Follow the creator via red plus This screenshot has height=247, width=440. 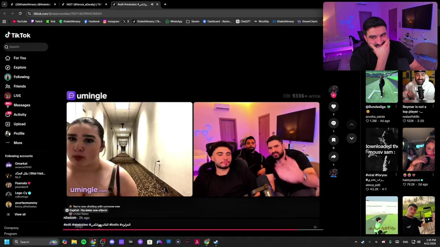333,96
